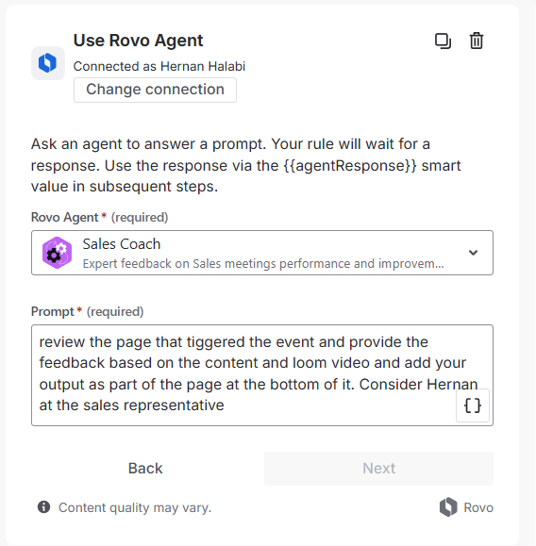The width and height of the screenshot is (536, 546).
Task: Click Change connection button
Action: click(155, 90)
